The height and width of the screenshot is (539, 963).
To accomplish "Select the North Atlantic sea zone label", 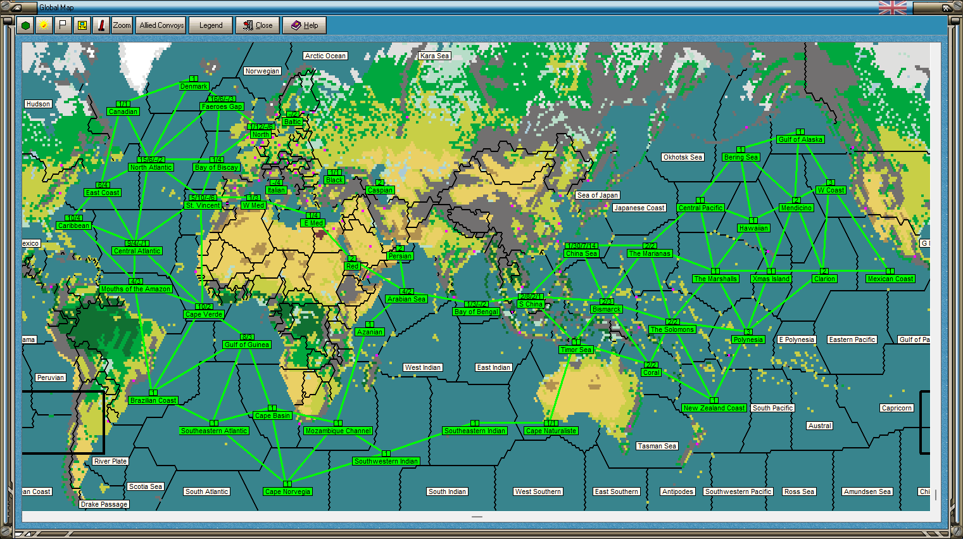I will click(x=151, y=167).
